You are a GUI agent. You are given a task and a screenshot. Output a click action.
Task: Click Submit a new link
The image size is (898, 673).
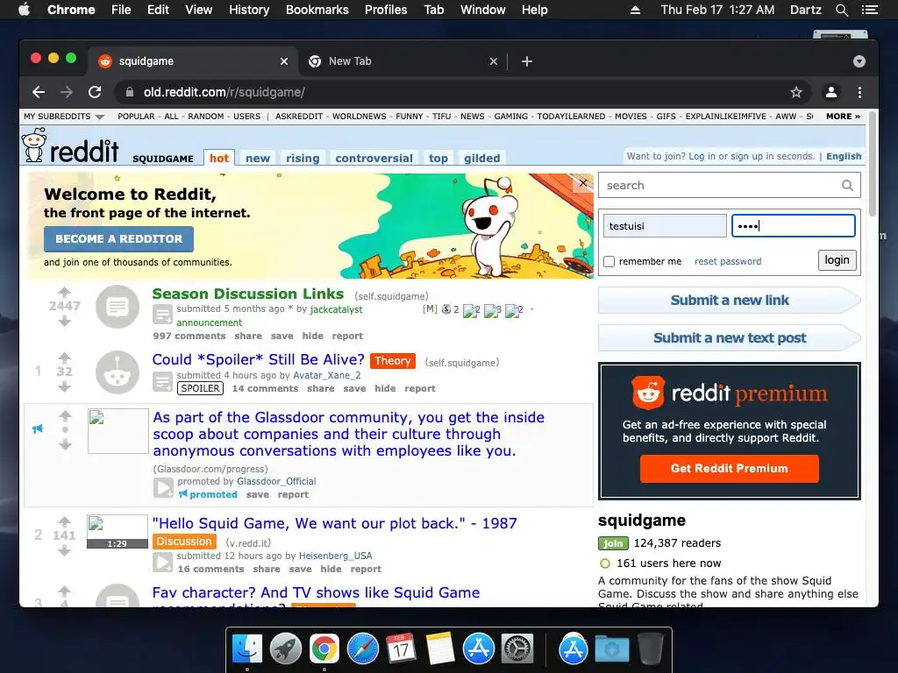point(729,301)
